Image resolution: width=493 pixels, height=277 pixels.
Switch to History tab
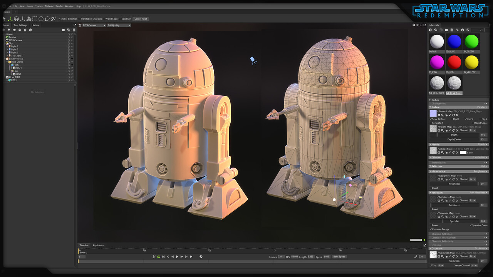pyautogui.click(x=35, y=25)
